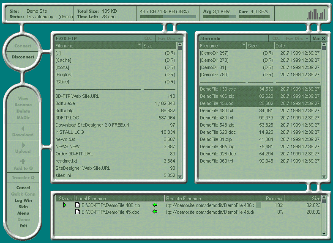Select DemoFile 960.txt in the remote list
333x243 pixels.
pyautogui.click(x=260, y=161)
